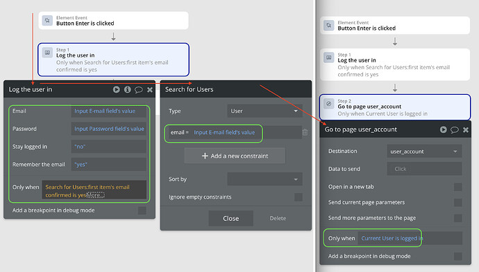Select left Step 1 Log the user in
The height and width of the screenshot is (272, 479).
(113, 60)
